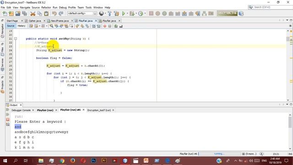Click the Pause debugger icon
The height and width of the screenshot is (165, 293).
pos(157,13)
